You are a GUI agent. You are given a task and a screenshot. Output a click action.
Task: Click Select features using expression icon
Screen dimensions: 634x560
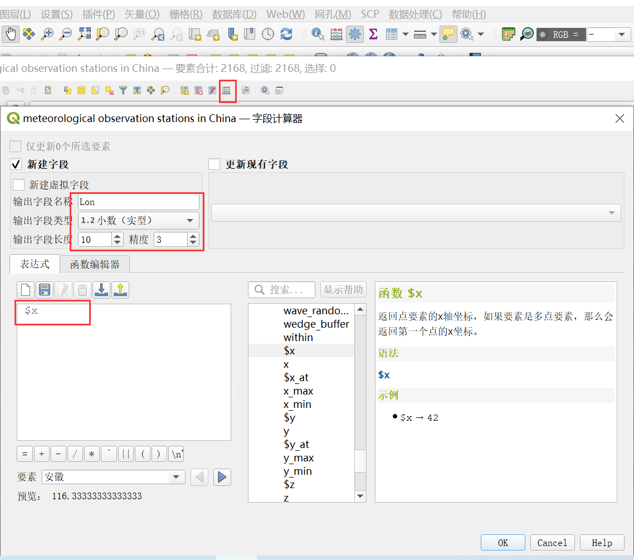coord(67,90)
